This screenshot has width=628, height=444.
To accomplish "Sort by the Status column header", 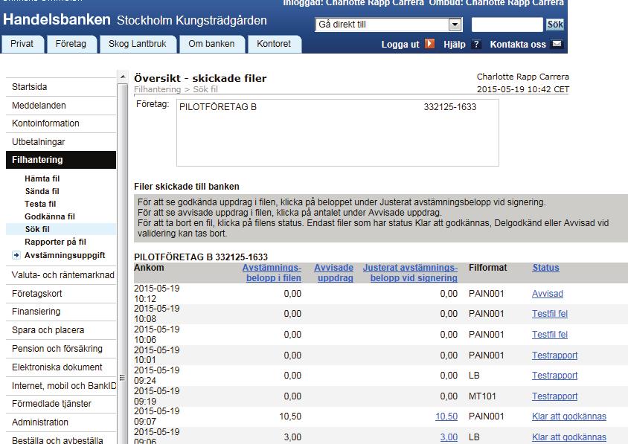I will click(x=545, y=268).
